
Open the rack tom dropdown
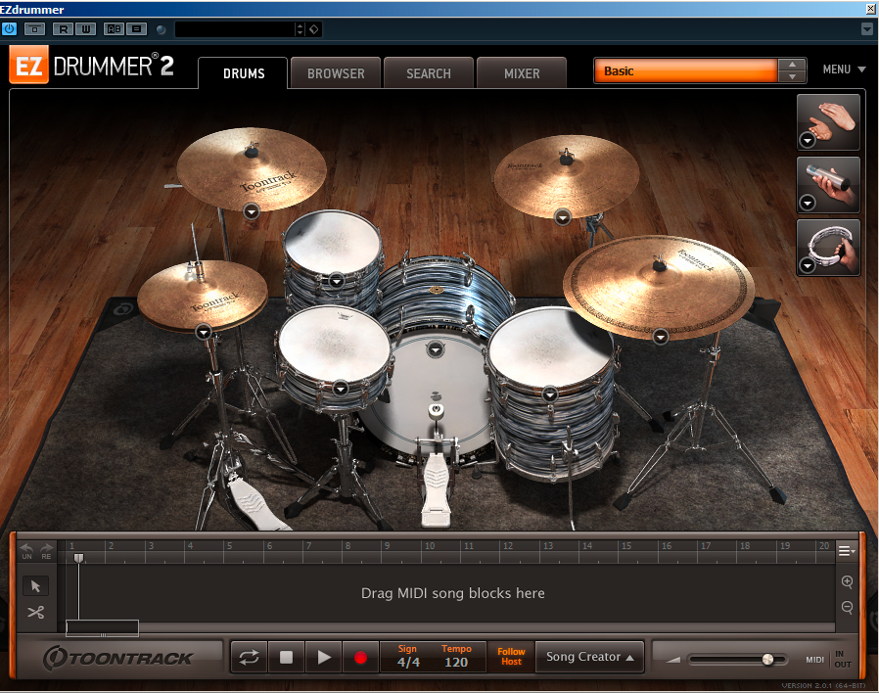point(337,280)
